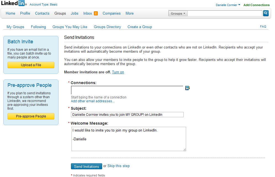Click Add Connections link
The height and width of the screenshot is (177, 275).
(257, 5)
